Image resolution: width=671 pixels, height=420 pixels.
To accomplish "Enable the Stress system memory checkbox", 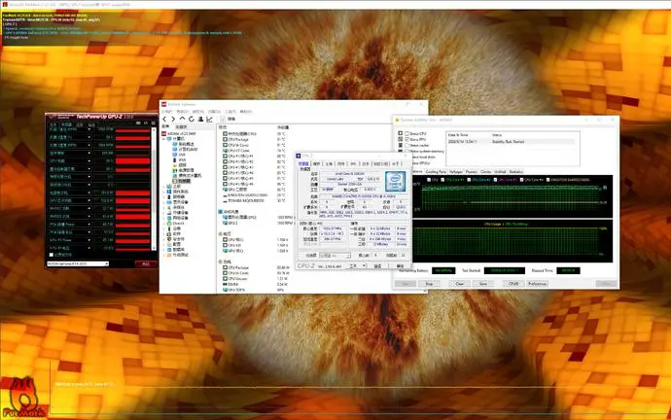I will tap(406, 151).
